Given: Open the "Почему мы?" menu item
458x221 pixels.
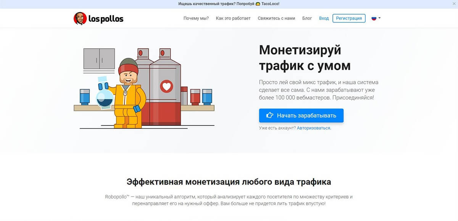Looking at the screenshot, I should click(x=196, y=18).
